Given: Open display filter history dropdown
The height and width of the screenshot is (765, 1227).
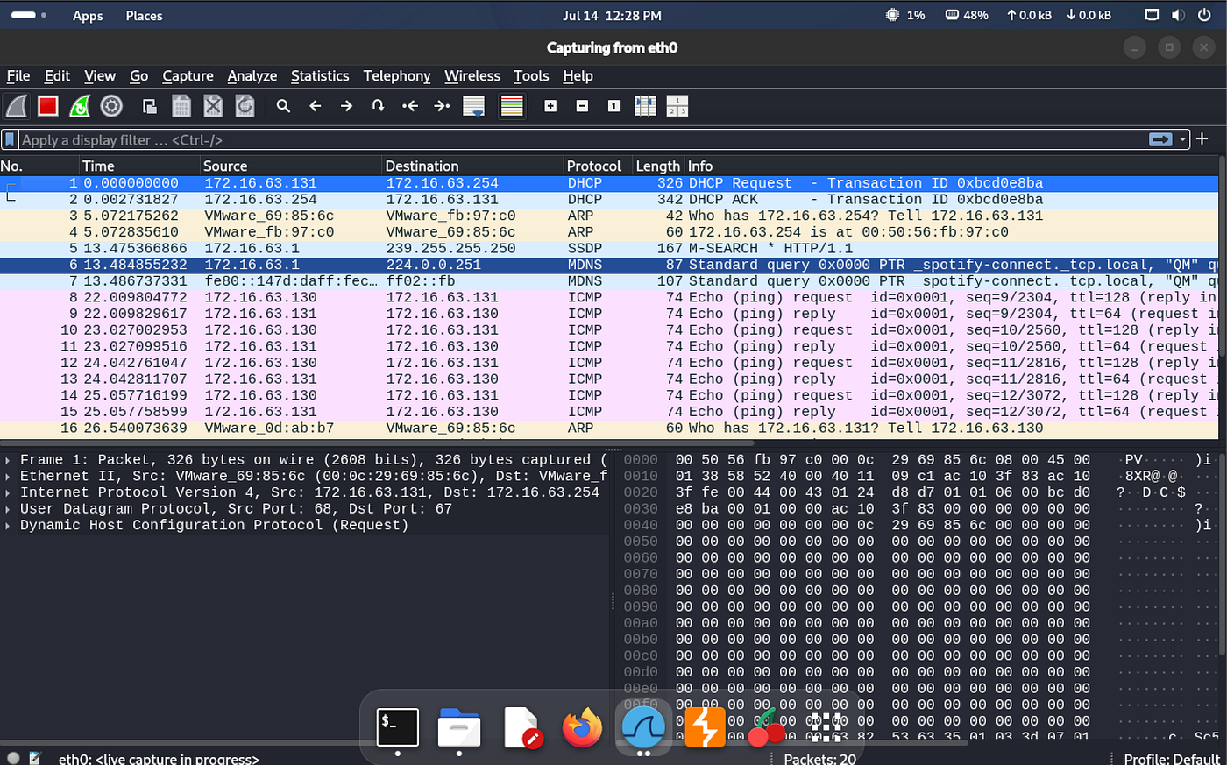Looking at the screenshot, I should (x=1182, y=139).
